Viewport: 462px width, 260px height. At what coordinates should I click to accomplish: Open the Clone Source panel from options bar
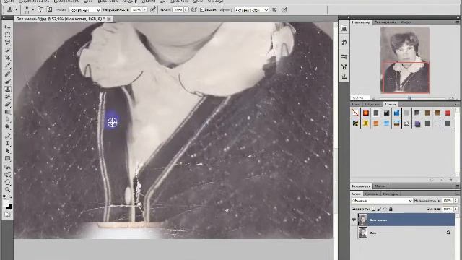[49, 9]
